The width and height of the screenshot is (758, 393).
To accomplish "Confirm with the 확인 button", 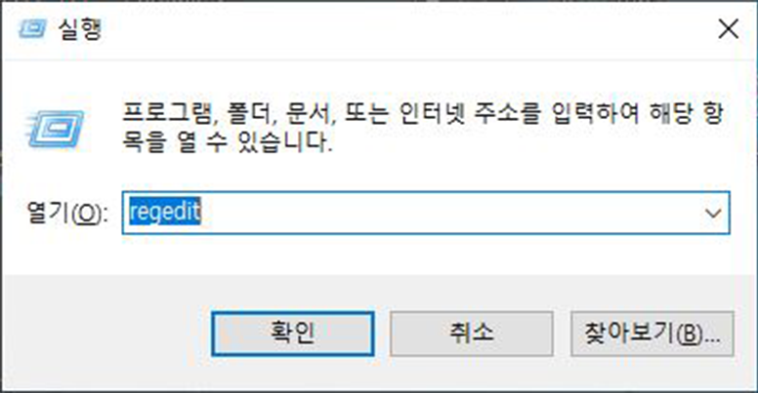I will [293, 334].
